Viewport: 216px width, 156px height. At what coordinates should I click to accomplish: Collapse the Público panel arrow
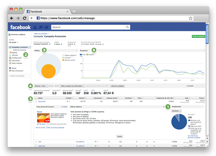pos(77,51)
